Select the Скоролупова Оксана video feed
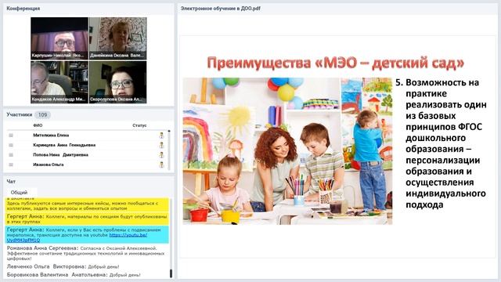 click(x=118, y=82)
